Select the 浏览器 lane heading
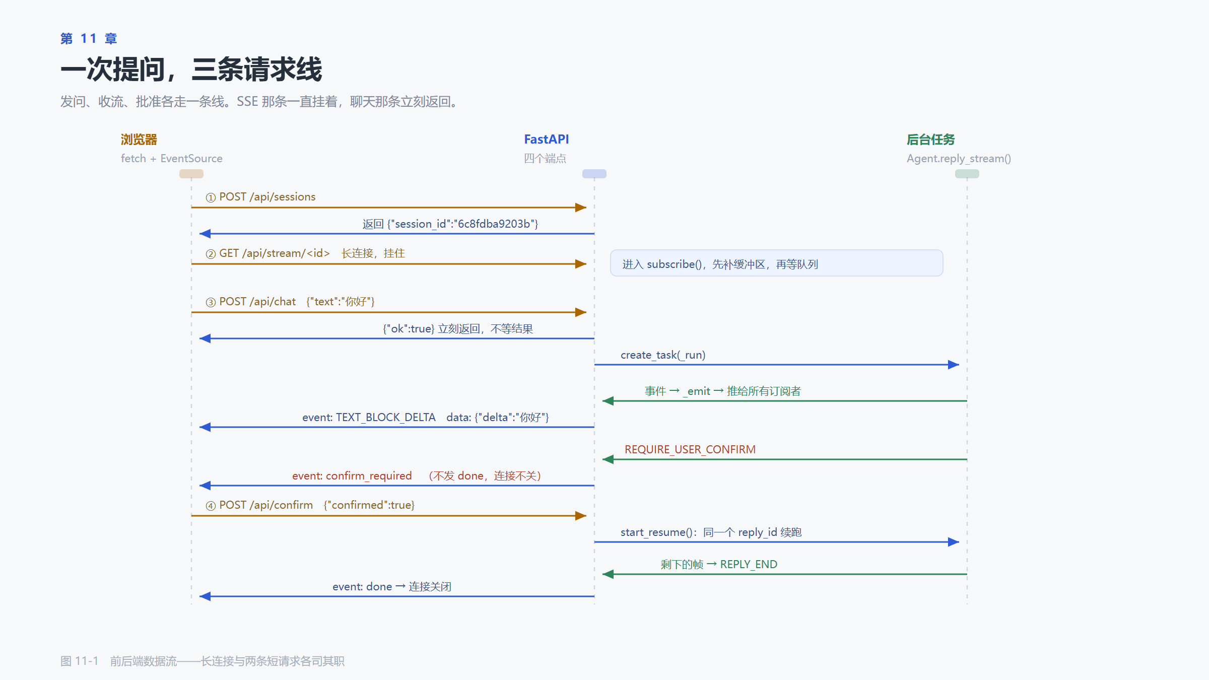 pos(139,140)
